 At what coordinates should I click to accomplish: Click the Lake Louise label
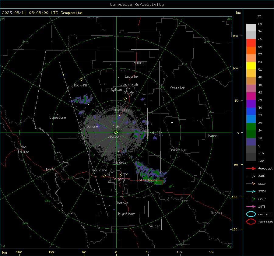(x=23, y=149)
